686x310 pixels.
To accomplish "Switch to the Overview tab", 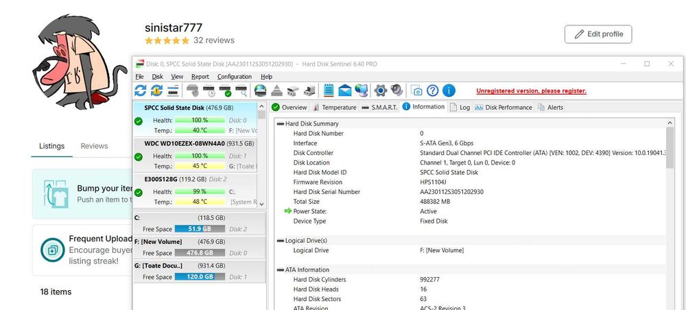I will coord(289,107).
